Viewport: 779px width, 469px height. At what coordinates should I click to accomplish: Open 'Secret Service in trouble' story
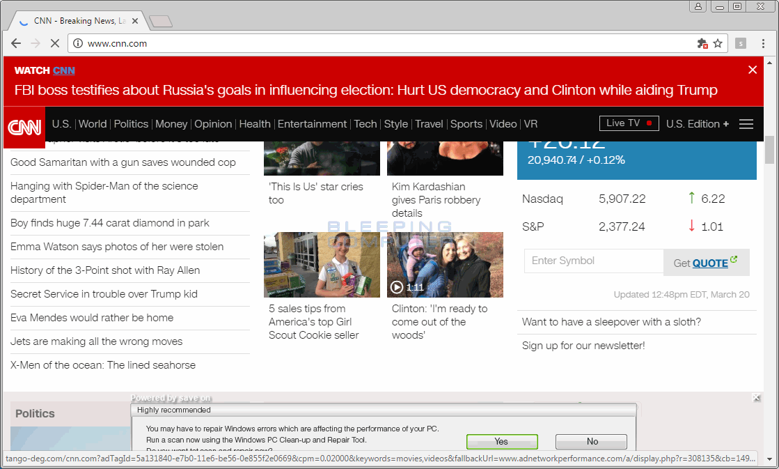(104, 294)
